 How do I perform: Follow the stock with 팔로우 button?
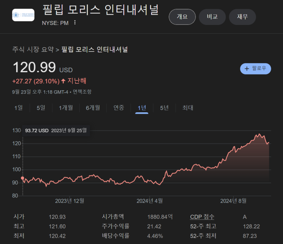[x=256, y=69]
